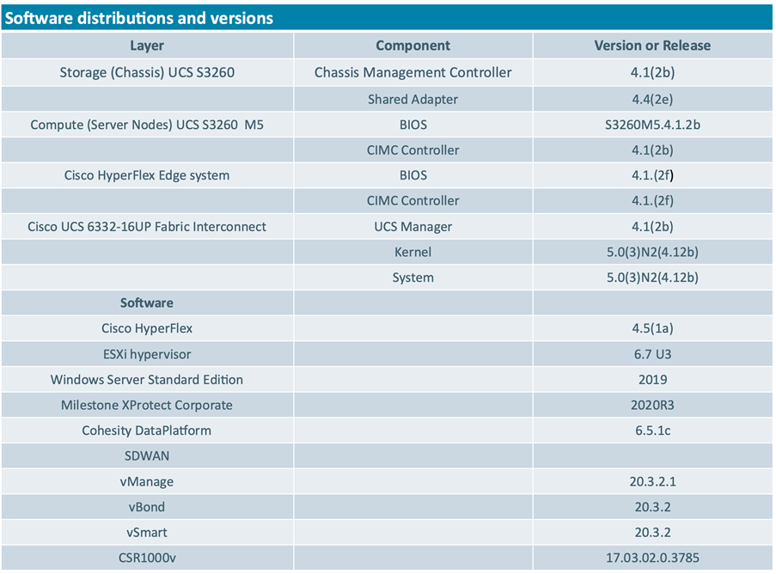
Task: Select the 'Kernel' component cell
Action: [x=412, y=252]
